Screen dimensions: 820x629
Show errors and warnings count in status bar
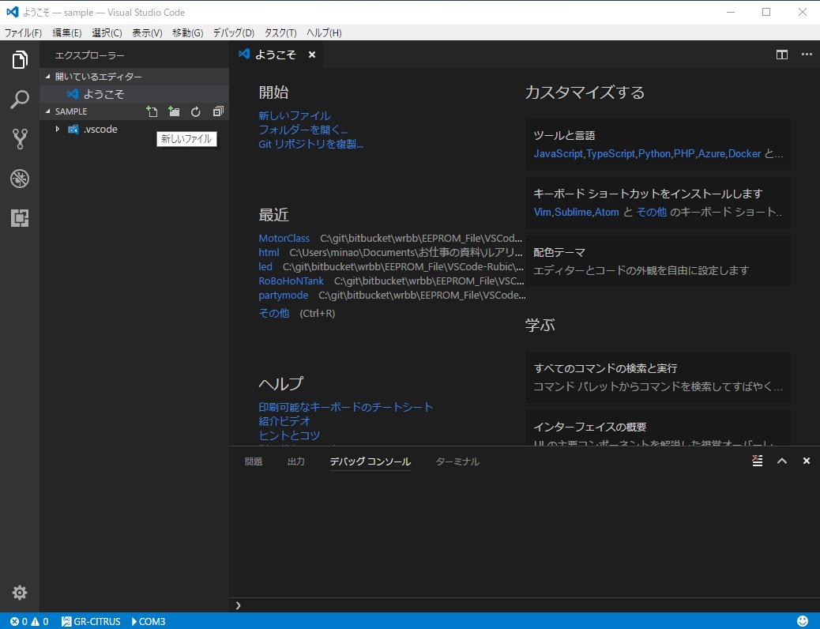[29, 621]
